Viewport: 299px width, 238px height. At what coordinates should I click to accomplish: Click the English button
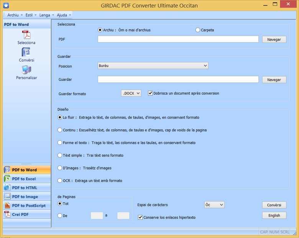(x=274, y=215)
